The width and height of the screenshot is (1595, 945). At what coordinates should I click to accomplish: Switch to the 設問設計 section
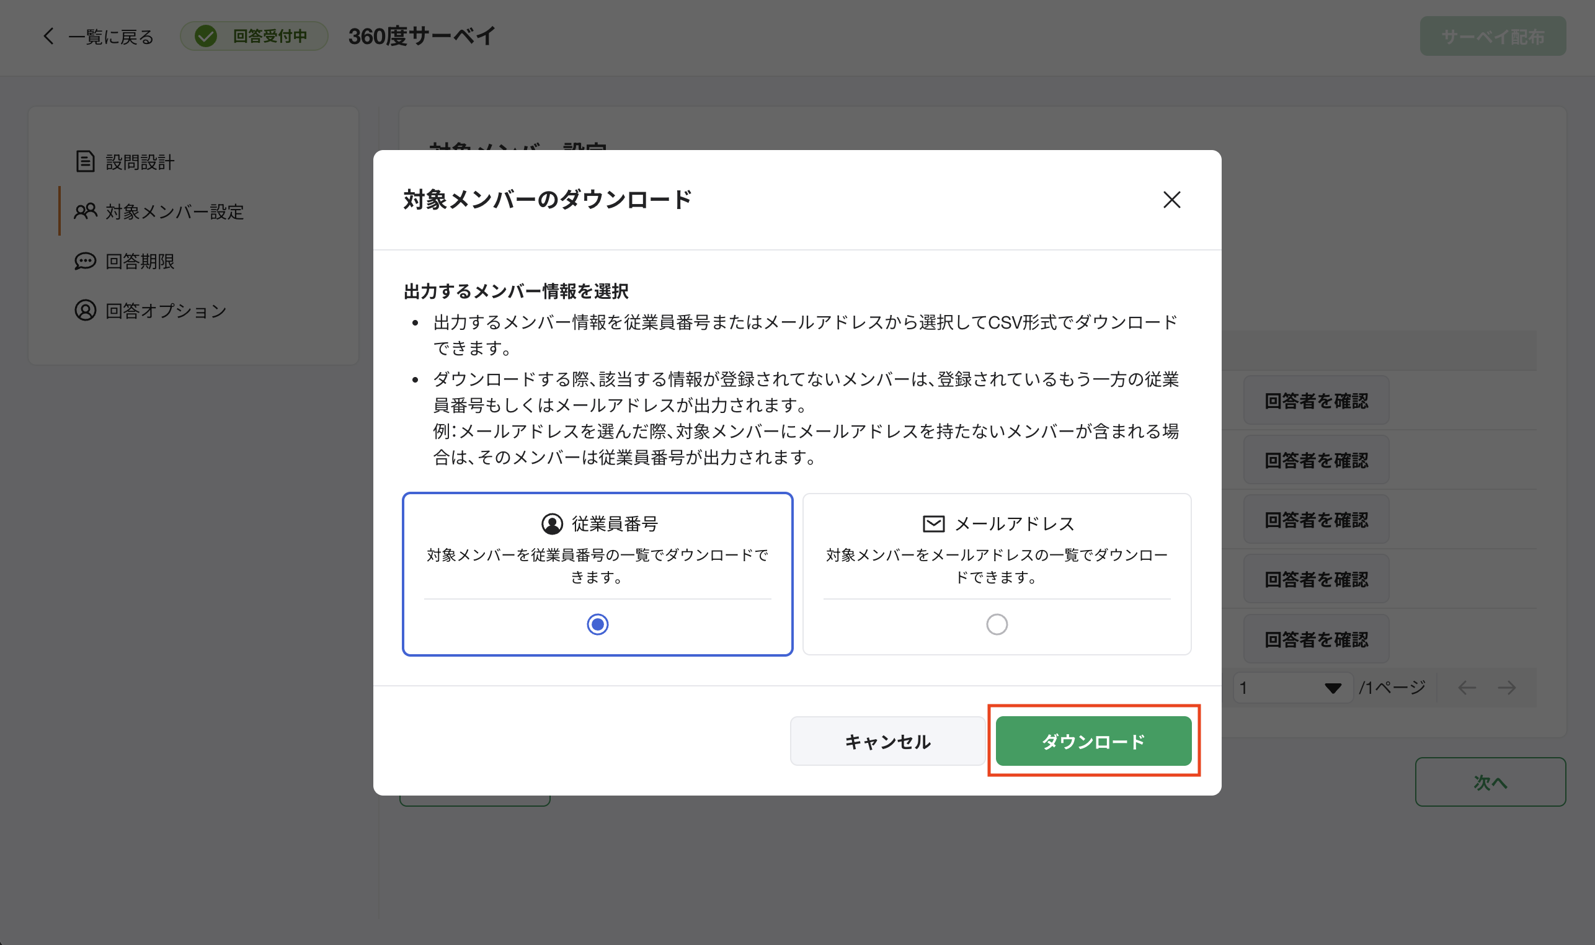pyautogui.click(x=140, y=162)
